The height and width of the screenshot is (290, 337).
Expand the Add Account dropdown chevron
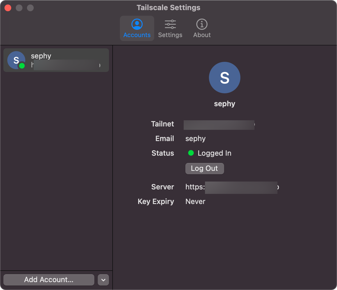pyautogui.click(x=103, y=280)
